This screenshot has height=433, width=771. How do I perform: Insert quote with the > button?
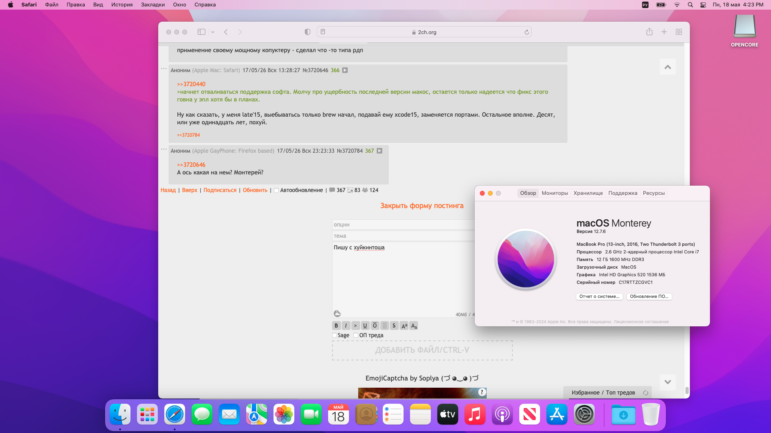tap(355, 326)
